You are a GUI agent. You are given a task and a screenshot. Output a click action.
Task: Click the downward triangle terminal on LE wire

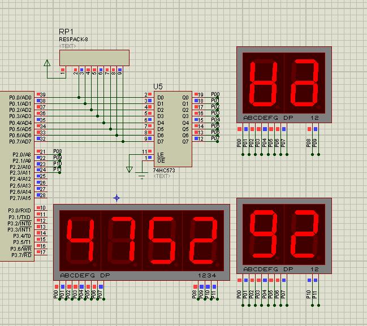[x=129, y=169]
